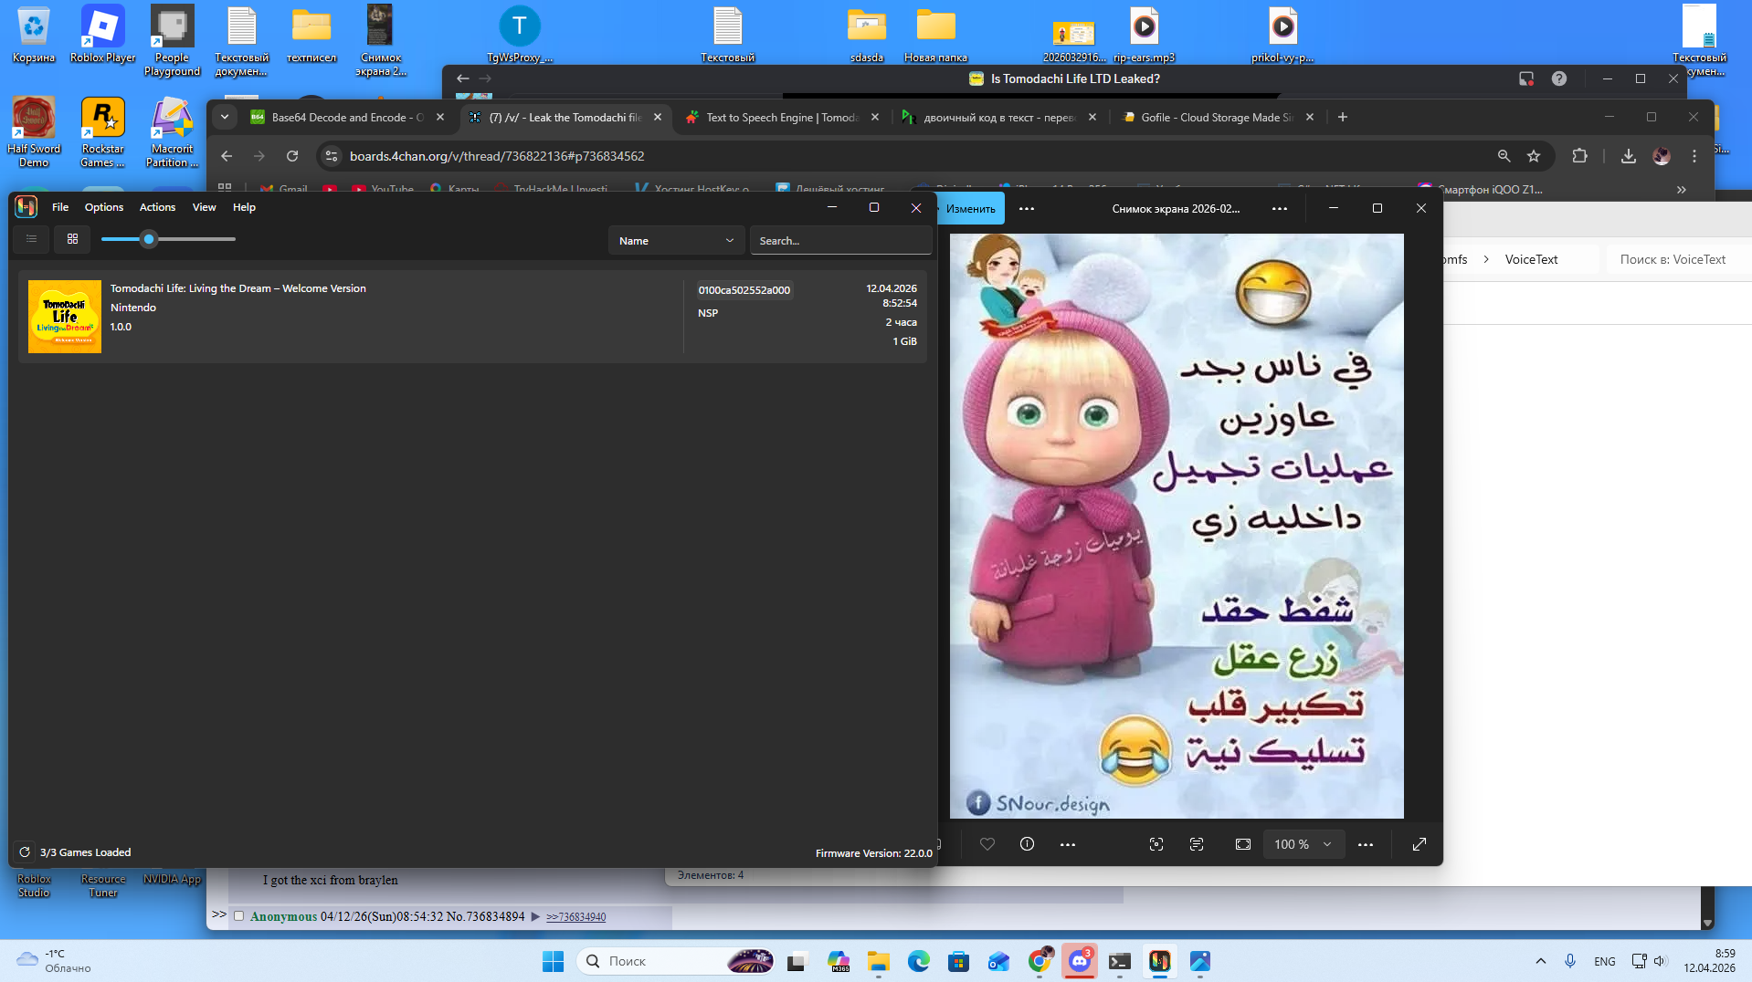
Task: Open Chrome three-dot menu
Action: pyautogui.click(x=1694, y=156)
